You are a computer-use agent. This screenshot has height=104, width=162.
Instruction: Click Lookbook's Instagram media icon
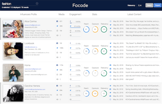[x=57, y=53]
